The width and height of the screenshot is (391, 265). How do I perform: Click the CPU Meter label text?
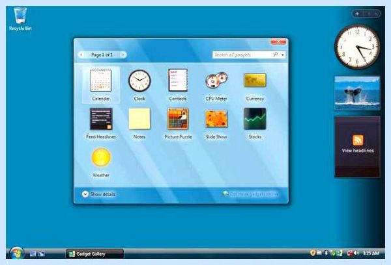coord(216,99)
